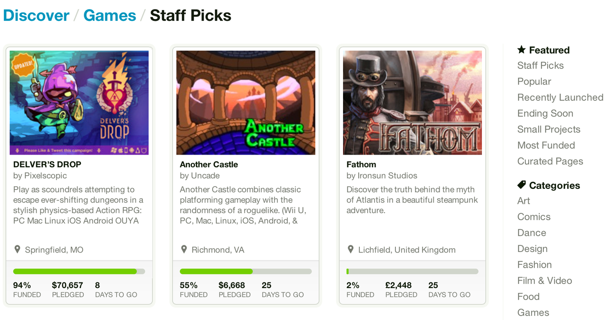Click the location pin icon beside Richmond, VA
This screenshot has height=320, width=609.
tap(184, 249)
